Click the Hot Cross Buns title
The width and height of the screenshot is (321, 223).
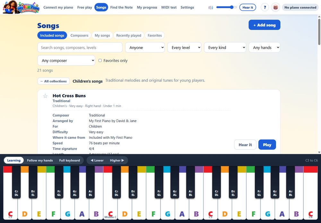coord(69,96)
